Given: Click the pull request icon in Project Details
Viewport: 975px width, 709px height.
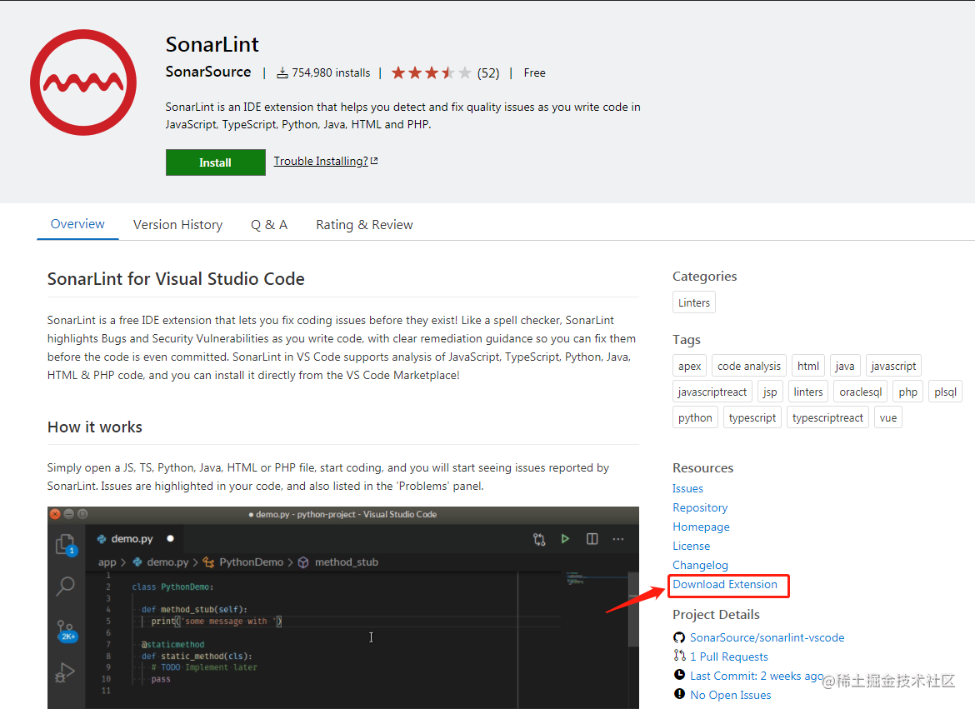Looking at the screenshot, I should (x=678, y=657).
